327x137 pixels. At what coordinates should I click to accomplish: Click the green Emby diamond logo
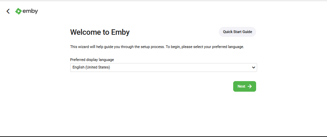[18, 11]
